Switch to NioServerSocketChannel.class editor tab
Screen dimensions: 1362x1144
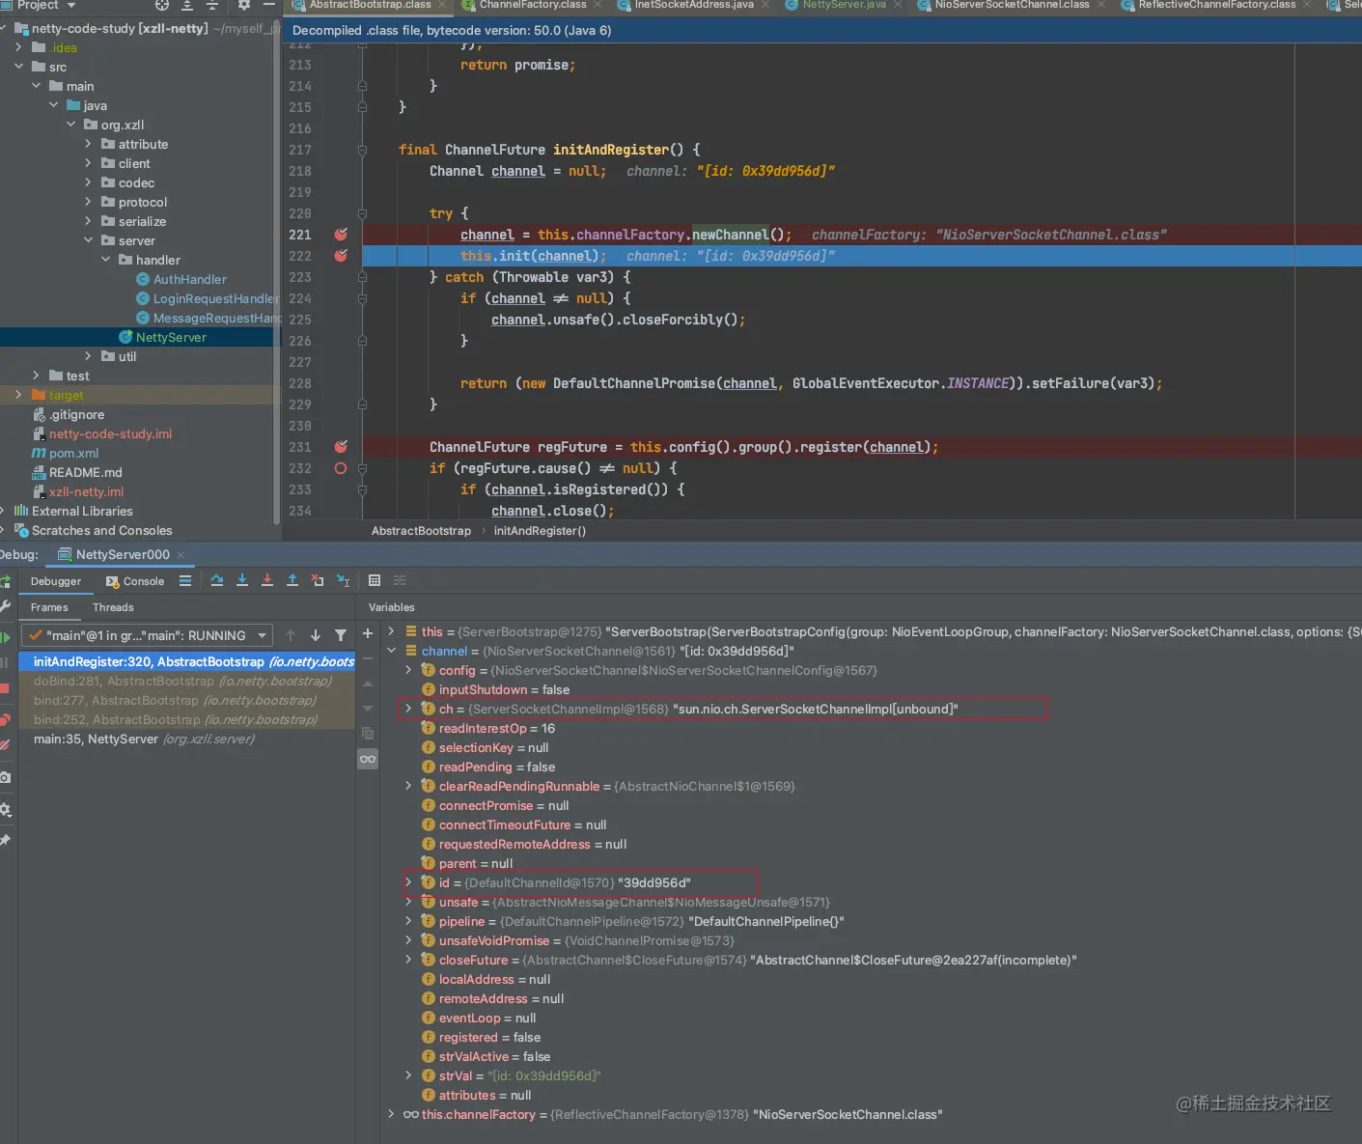tap(1012, 5)
